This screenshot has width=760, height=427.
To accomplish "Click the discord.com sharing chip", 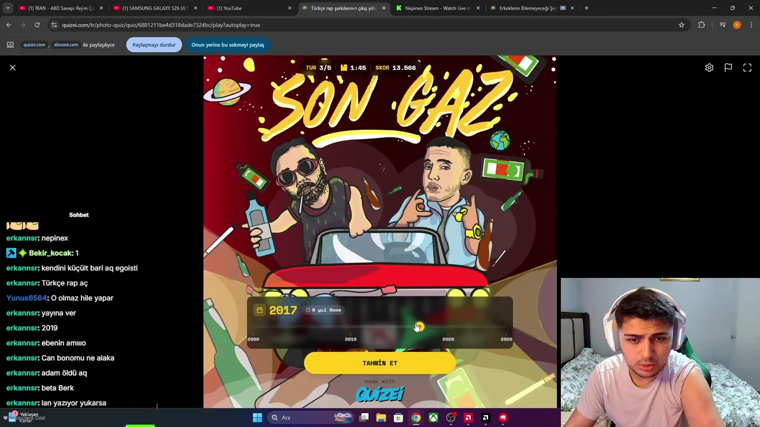I will point(66,44).
